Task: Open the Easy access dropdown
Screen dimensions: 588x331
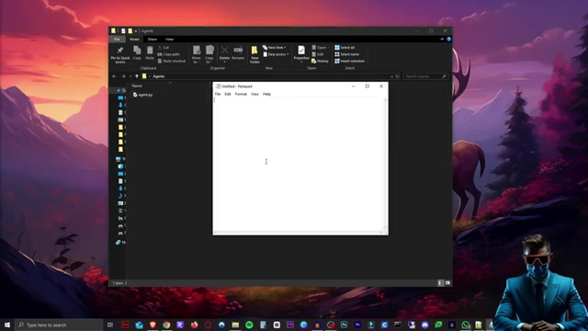Action: tap(276, 54)
